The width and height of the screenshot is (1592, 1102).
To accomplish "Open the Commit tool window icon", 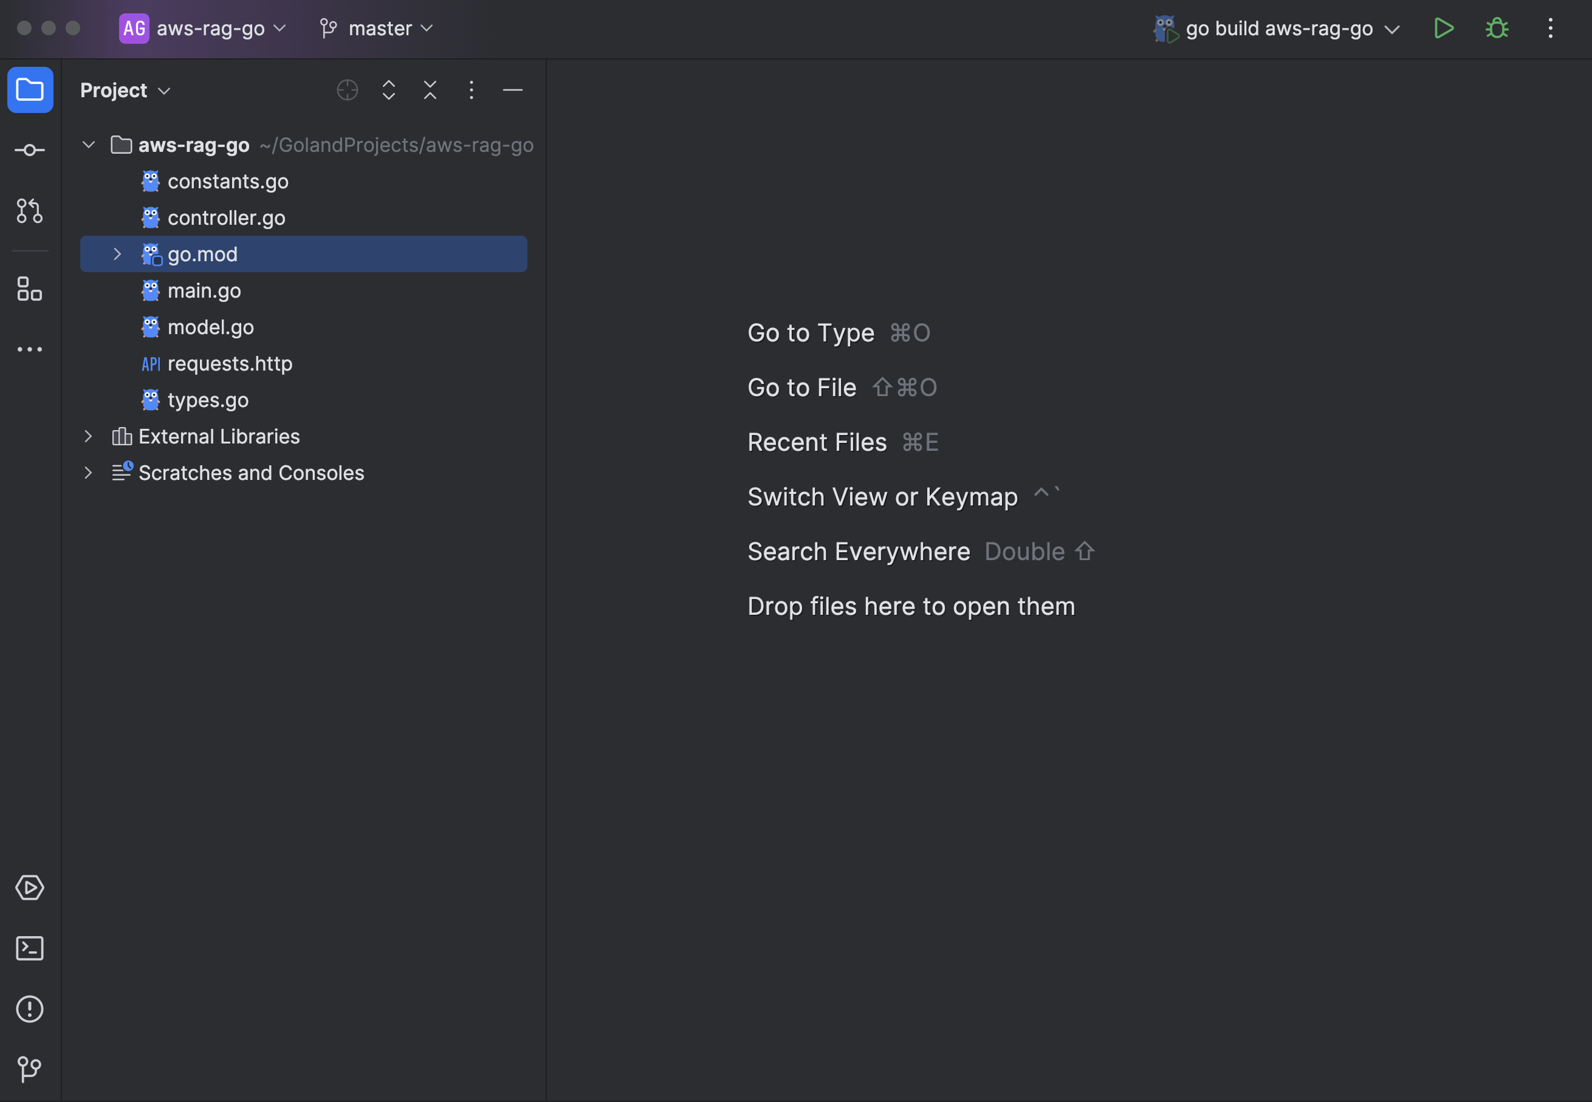I will [30, 150].
